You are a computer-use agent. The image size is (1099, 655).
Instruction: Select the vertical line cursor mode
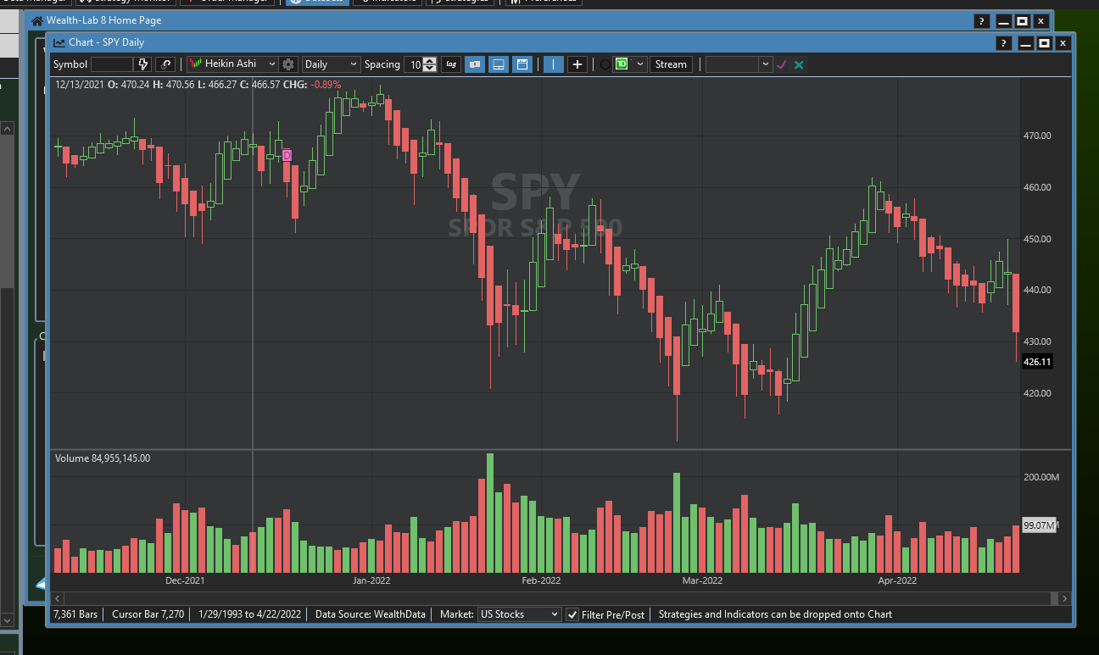(x=554, y=64)
